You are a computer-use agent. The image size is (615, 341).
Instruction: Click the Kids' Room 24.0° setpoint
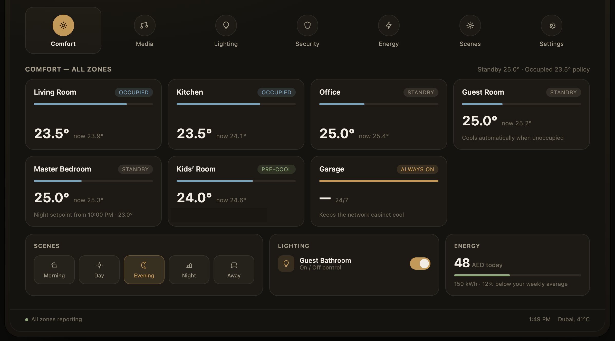coord(194,198)
